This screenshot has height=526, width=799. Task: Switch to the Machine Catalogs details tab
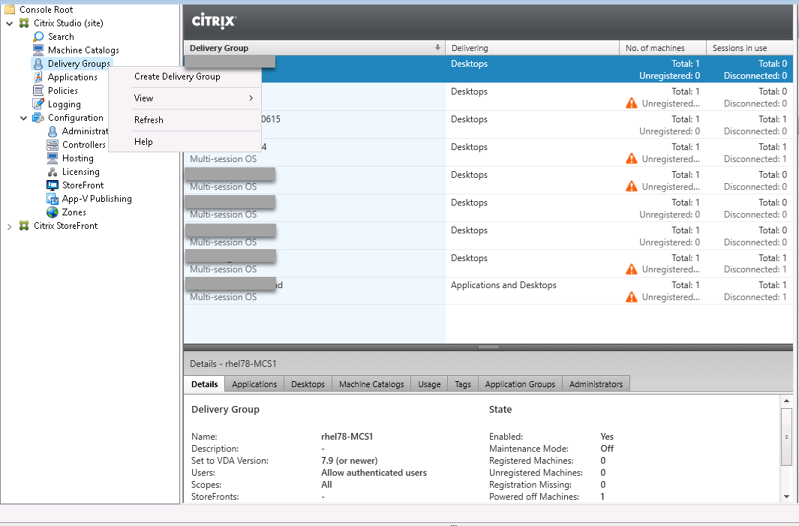pos(371,384)
